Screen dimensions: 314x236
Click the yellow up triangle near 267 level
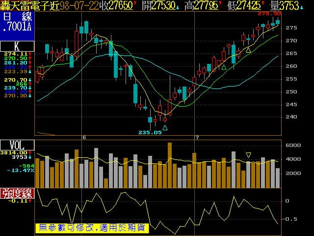pyautogui.click(x=248, y=50)
